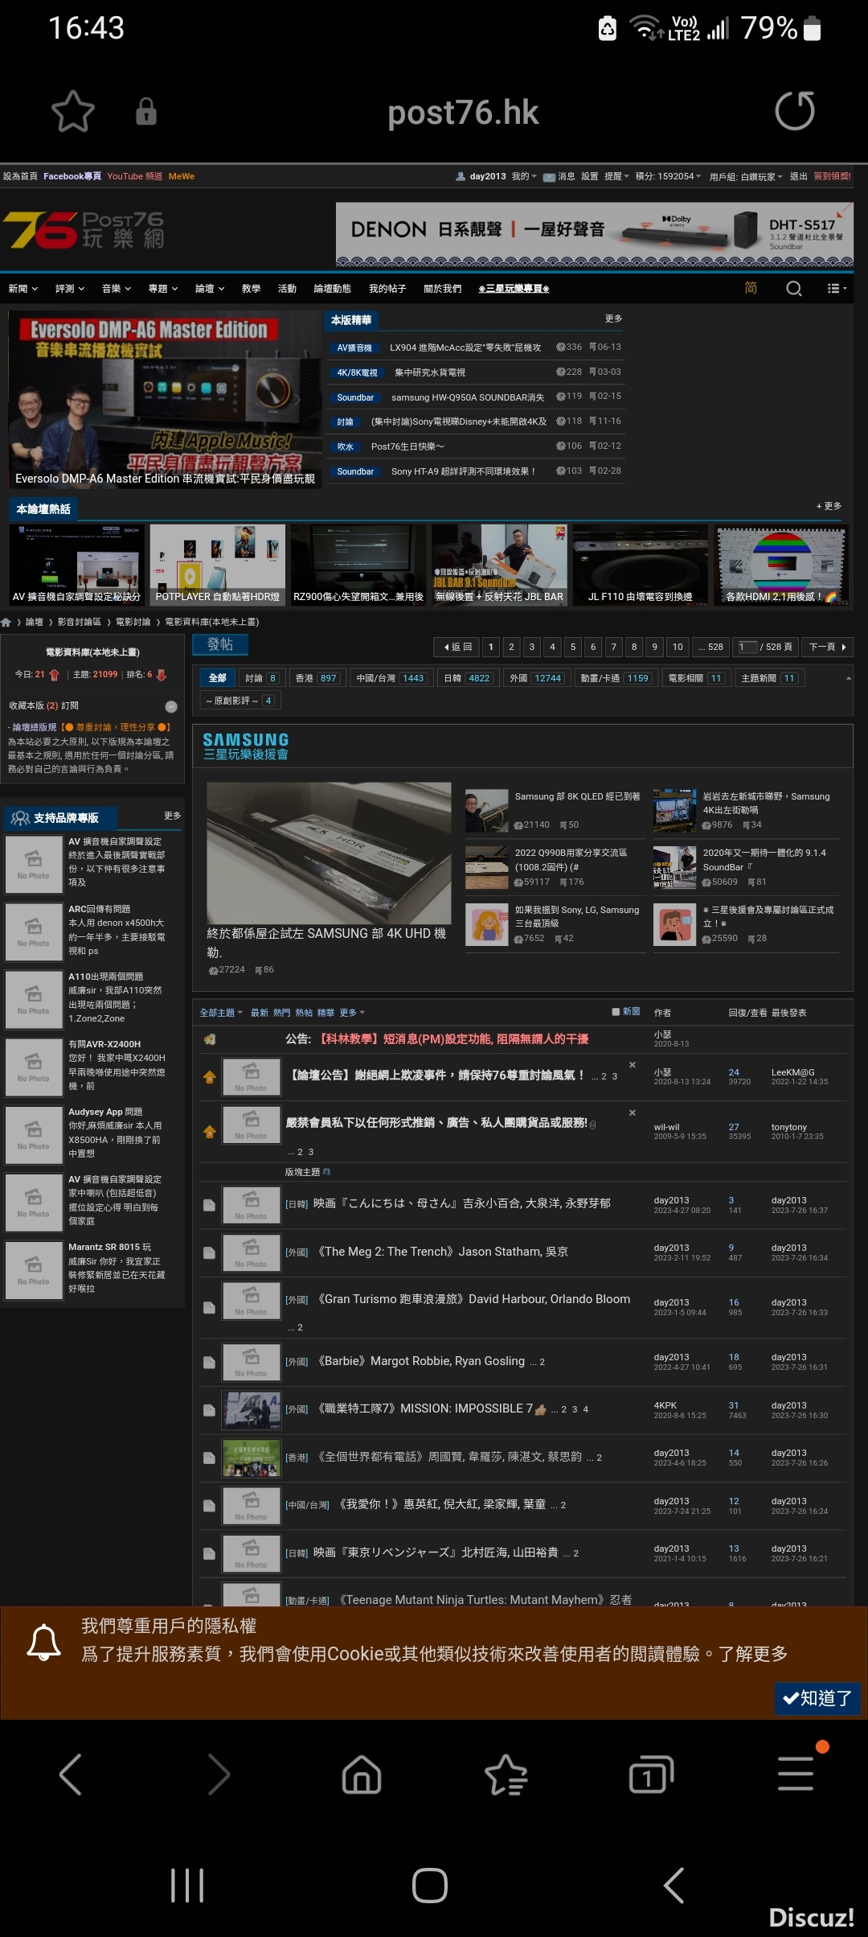The width and height of the screenshot is (868, 1937).
Task: Click folder icon of The Meg 2 thread
Action: coord(209,1253)
